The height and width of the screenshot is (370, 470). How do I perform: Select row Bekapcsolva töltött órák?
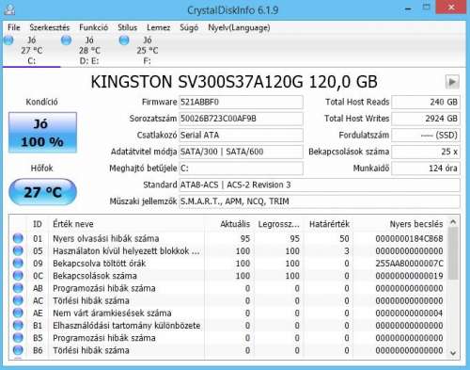click(228, 264)
